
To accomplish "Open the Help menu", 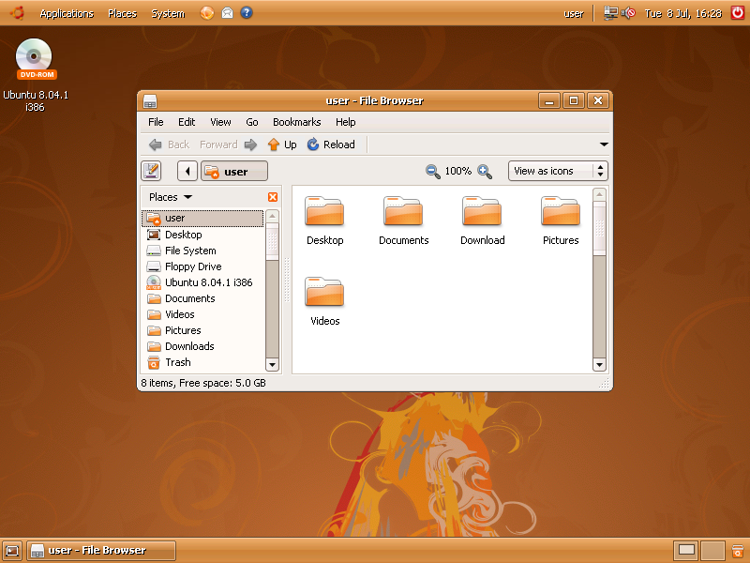I will pos(345,122).
